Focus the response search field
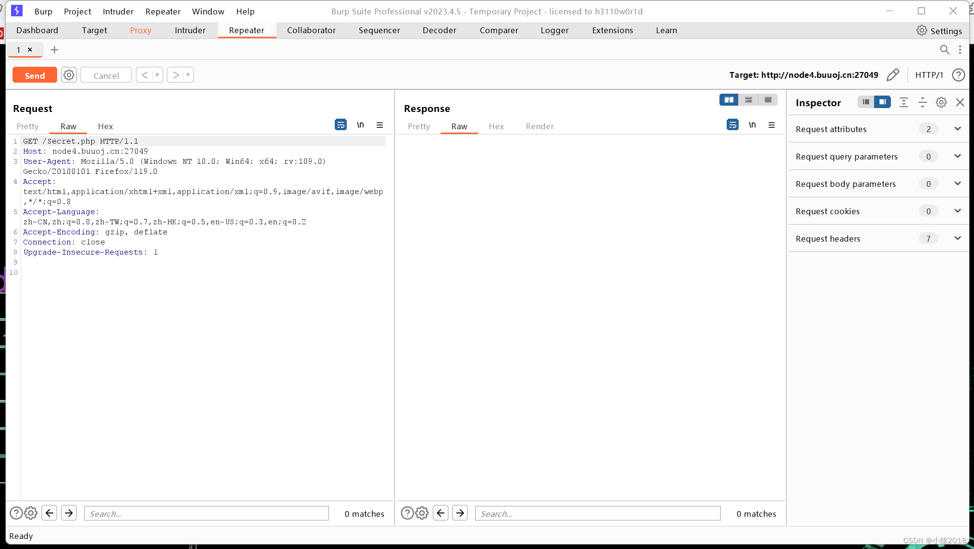This screenshot has width=974, height=549. pos(598,513)
